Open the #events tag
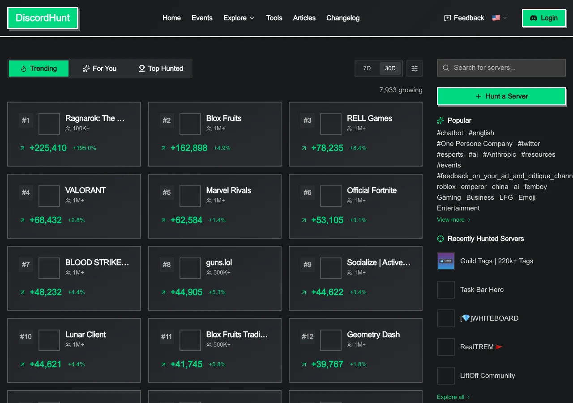The height and width of the screenshot is (403, 573). coord(449,165)
